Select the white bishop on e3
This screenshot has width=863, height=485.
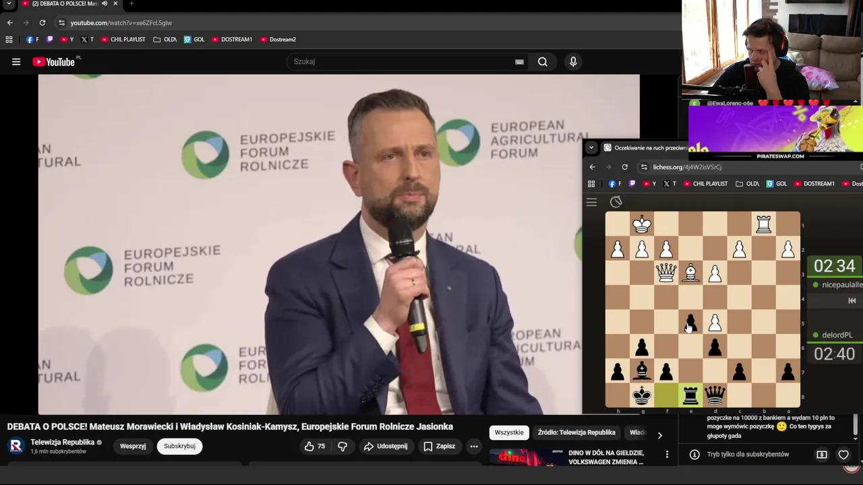pyautogui.click(x=690, y=273)
